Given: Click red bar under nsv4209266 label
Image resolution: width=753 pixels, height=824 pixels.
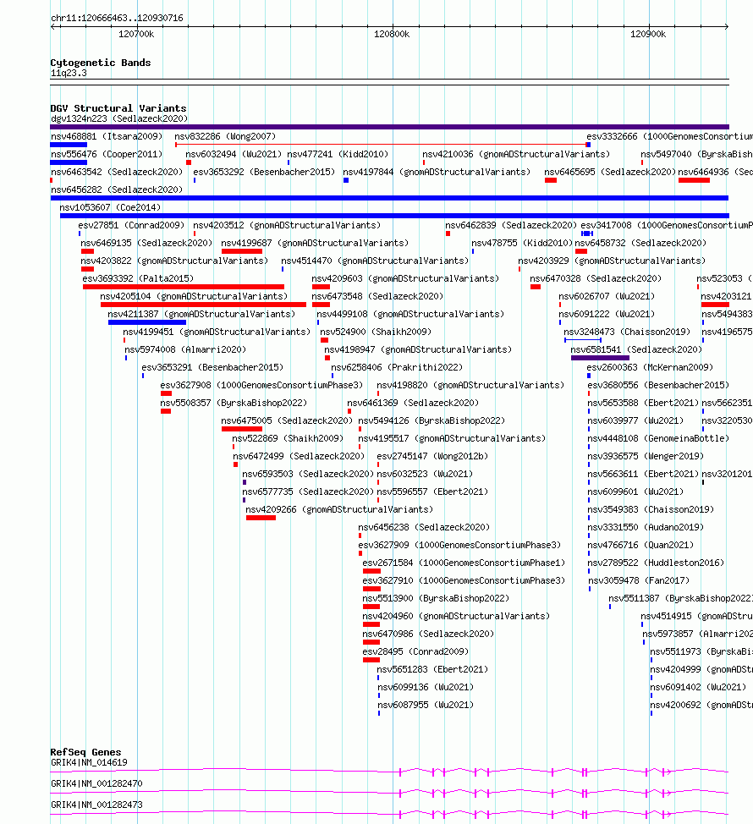Looking at the screenshot, I should pyautogui.click(x=261, y=518).
